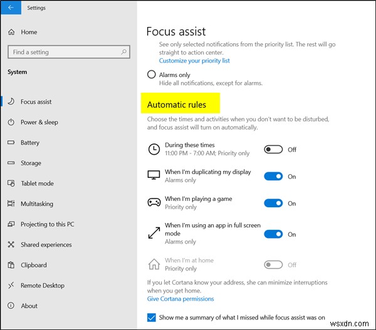The height and width of the screenshot is (330, 376).
Task: Turn off the full screen mode toggle
Action: pyautogui.click(x=273, y=234)
